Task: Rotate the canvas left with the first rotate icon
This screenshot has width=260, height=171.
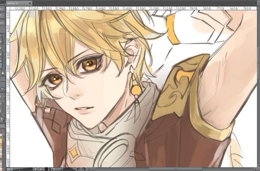Action: tap(79, 169)
